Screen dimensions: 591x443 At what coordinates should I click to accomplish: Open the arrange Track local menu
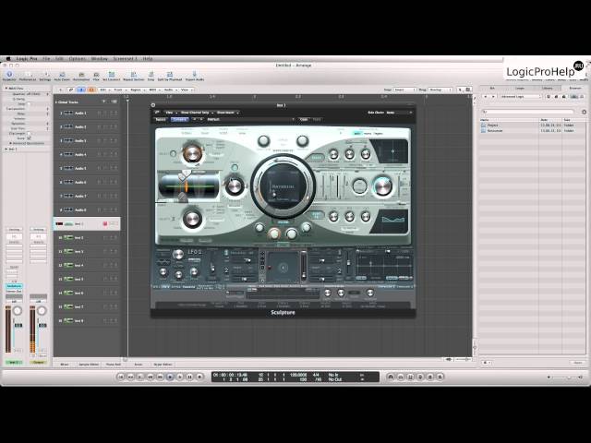click(119, 90)
